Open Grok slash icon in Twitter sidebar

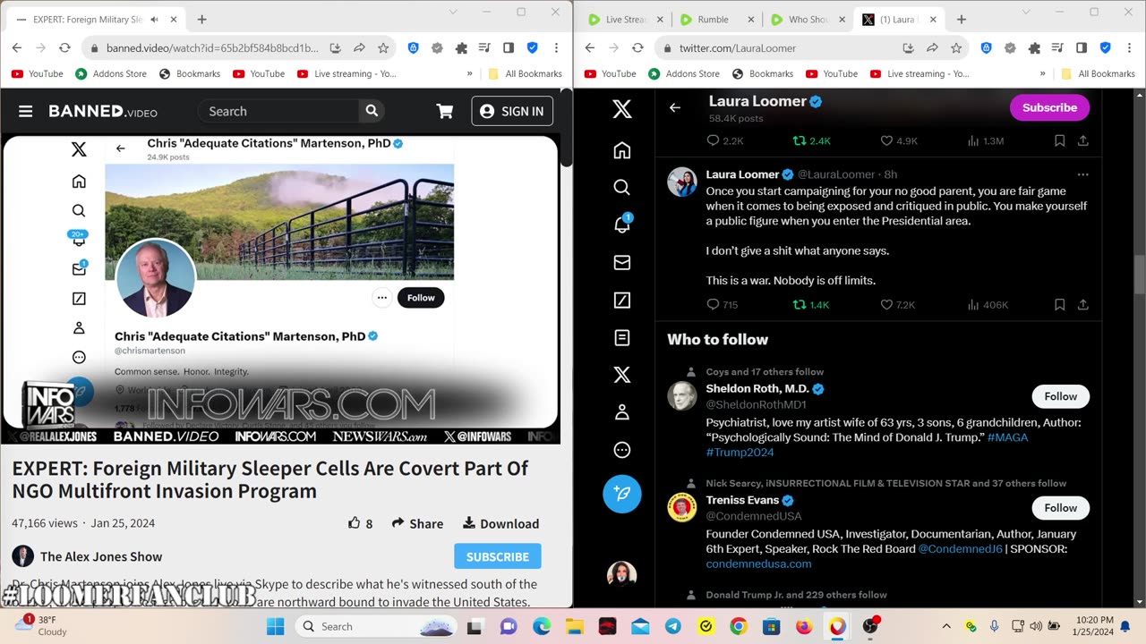pos(622,300)
